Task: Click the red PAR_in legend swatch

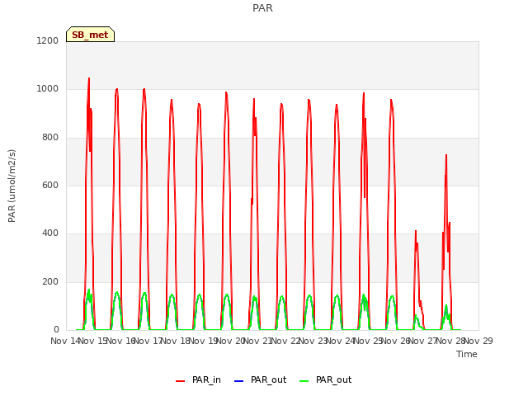Action: [x=180, y=381]
